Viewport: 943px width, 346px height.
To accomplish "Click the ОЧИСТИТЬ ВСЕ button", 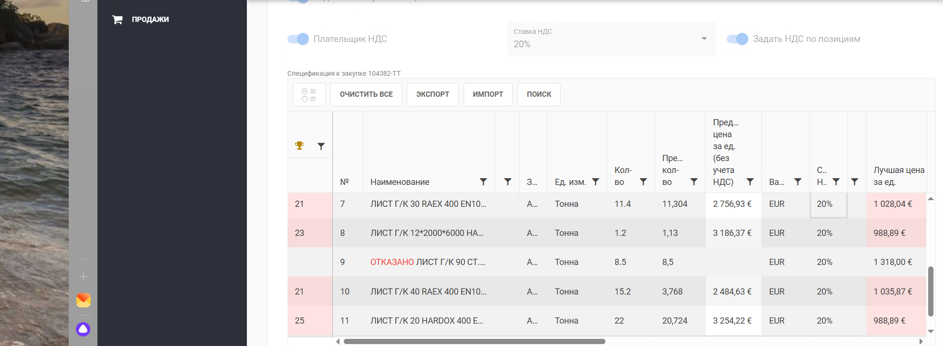I will coord(366,94).
